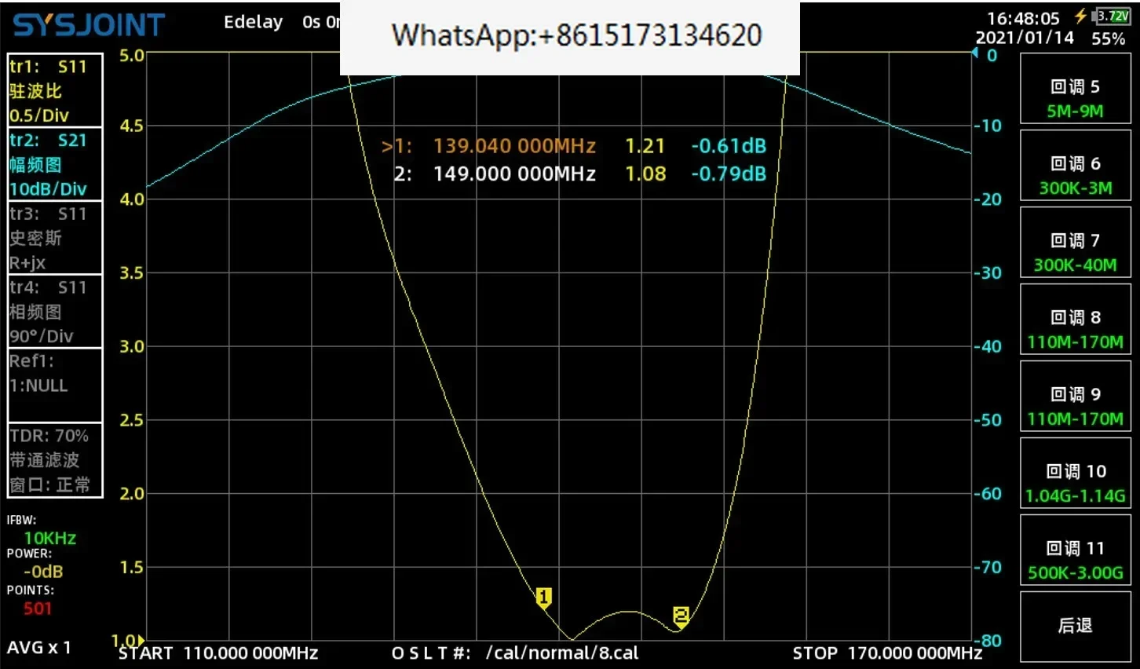The image size is (1140, 669).
Task: Click the -20 label on right axis
Action: tap(988, 199)
